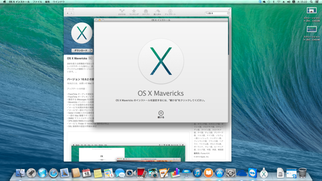Click the volume icon in menu bar
Image resolution: width=322 pixels, height=181 pixels.
coord(289,2)
